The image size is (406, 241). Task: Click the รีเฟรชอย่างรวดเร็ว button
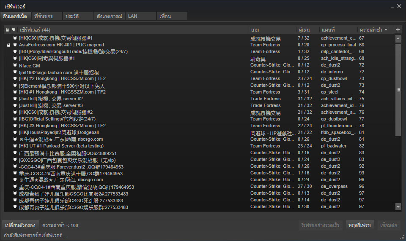pos(320,225)
